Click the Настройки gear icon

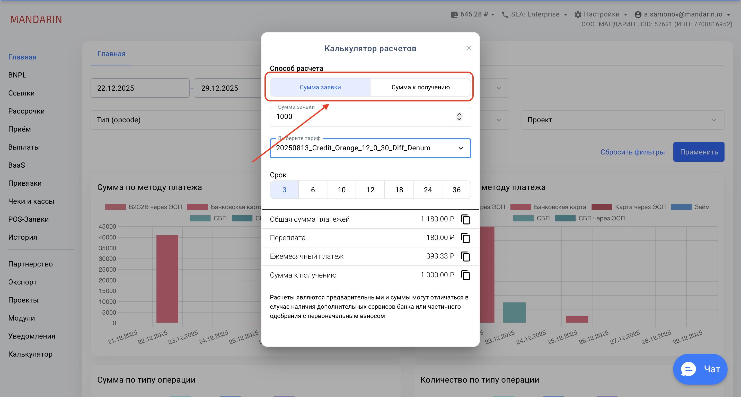pyautogui.click(x=578, y=14)
